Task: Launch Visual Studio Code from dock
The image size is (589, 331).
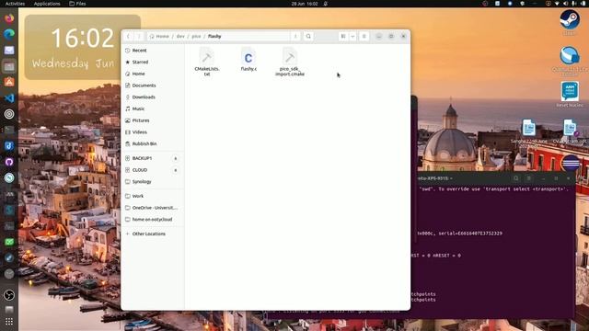Action: [x=9, y=98]
